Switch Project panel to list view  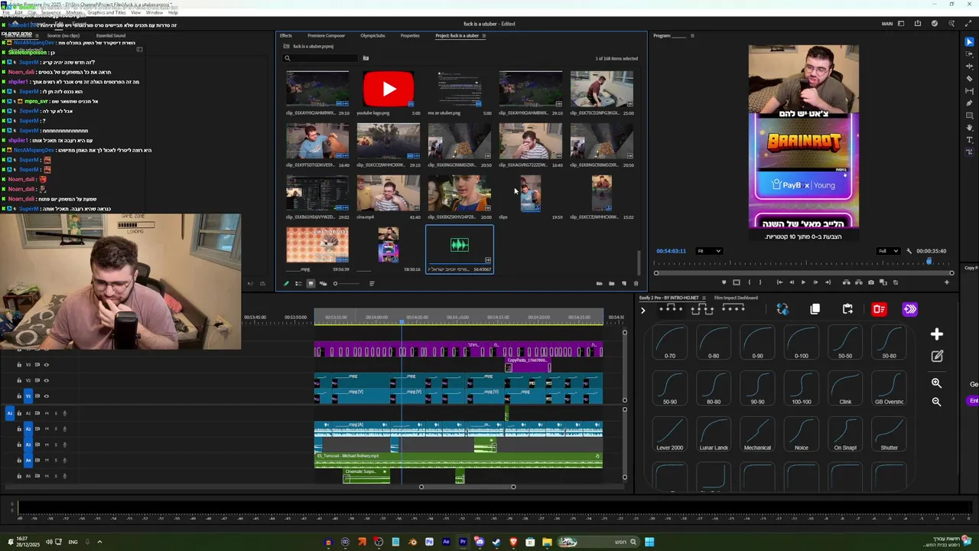(298, 284)
